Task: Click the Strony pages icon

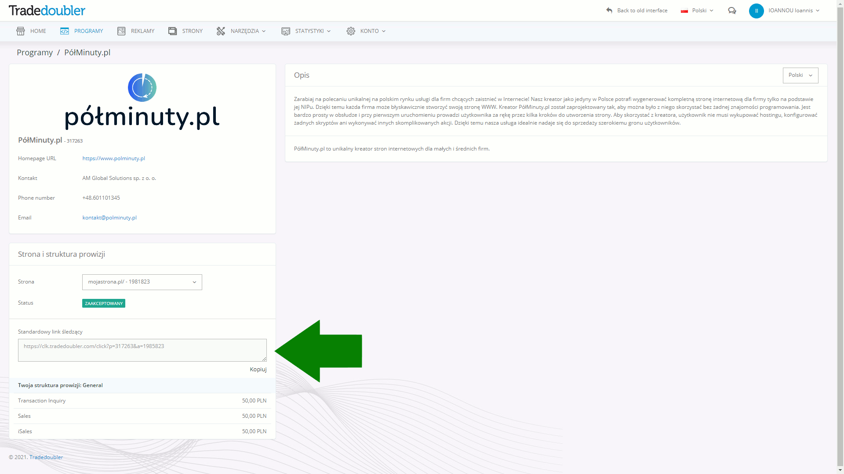Action: click(x=172, y=31)
